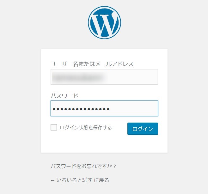208x194 pixels.
Task: Click the blurred username text
Action: point(78,77)
